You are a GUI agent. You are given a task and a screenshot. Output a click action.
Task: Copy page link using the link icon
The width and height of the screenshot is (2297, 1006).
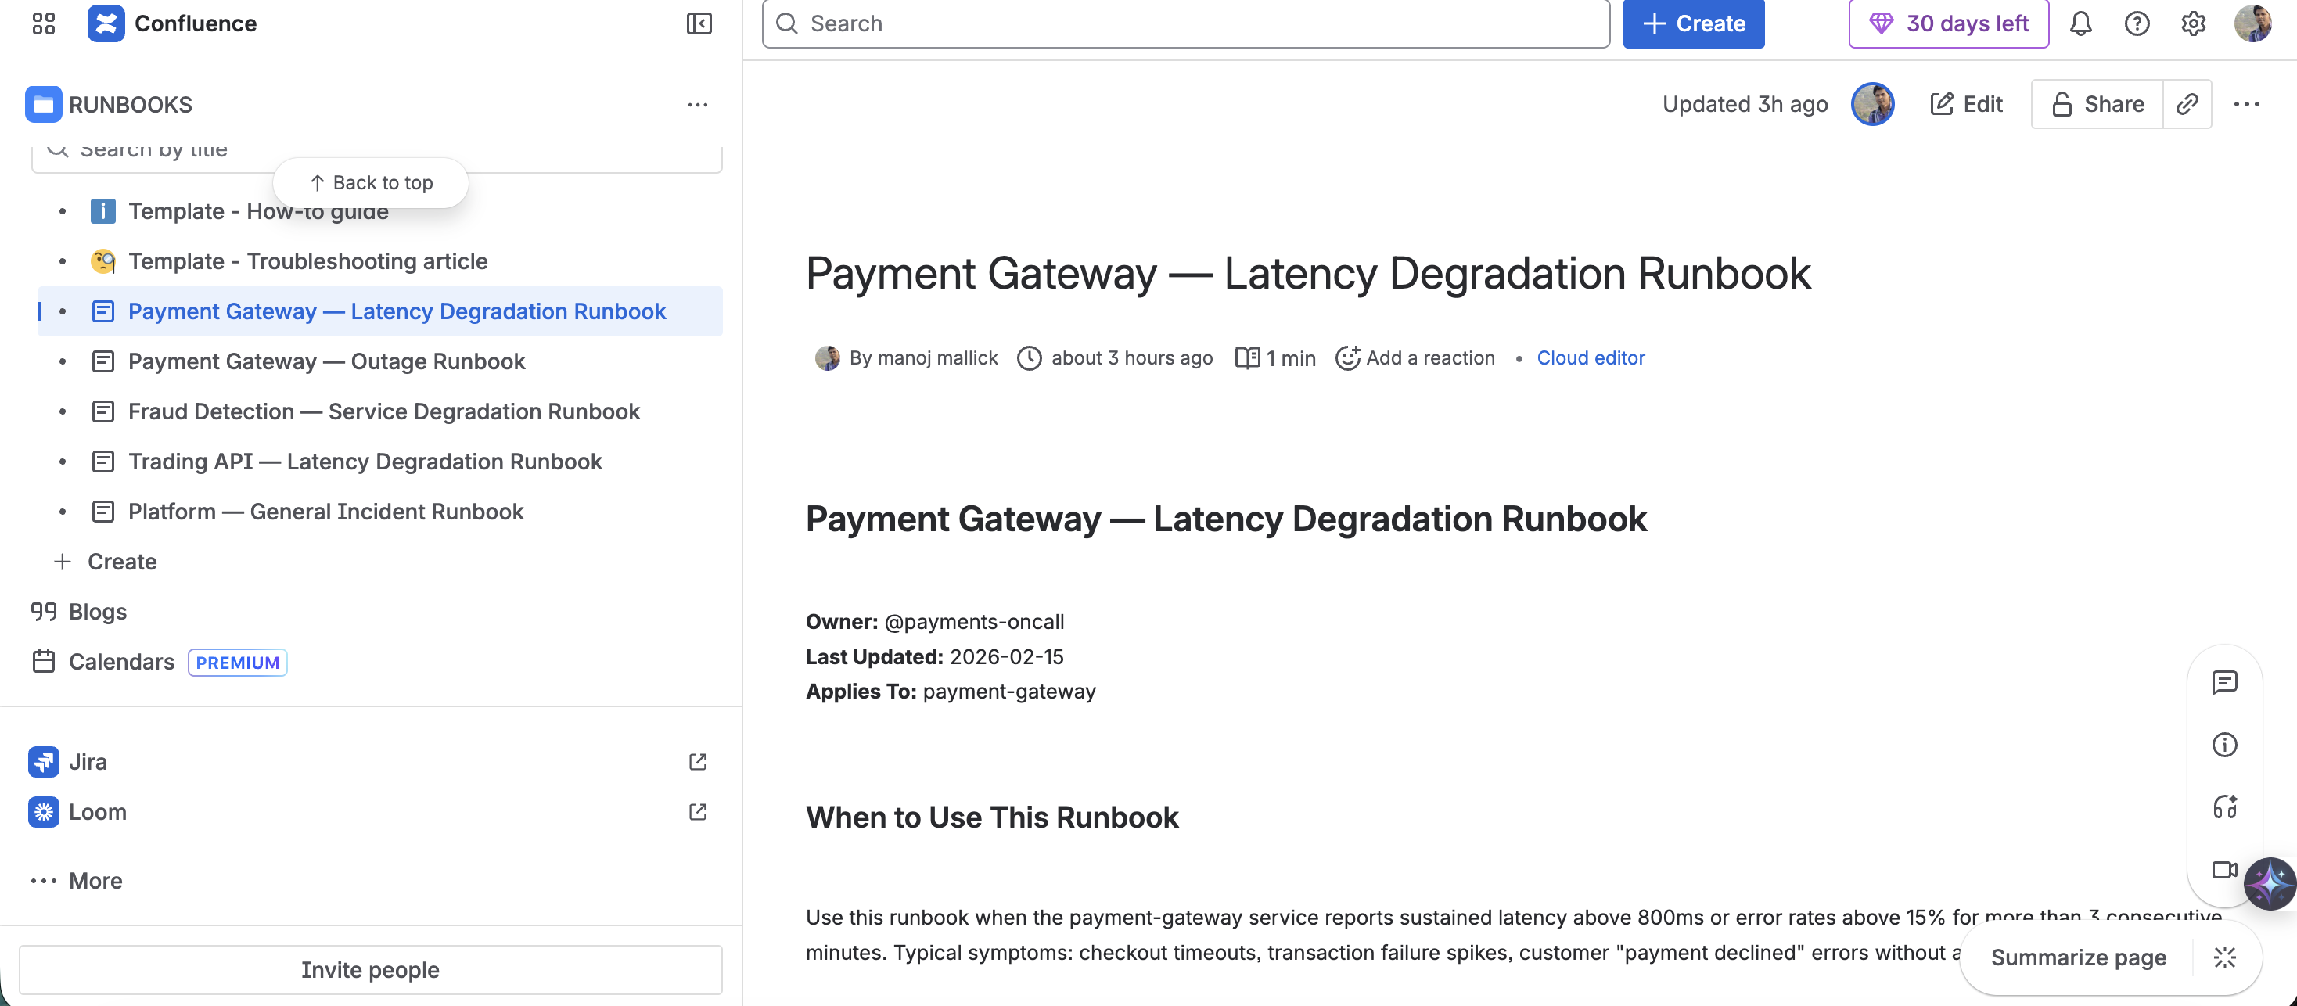2187,103
